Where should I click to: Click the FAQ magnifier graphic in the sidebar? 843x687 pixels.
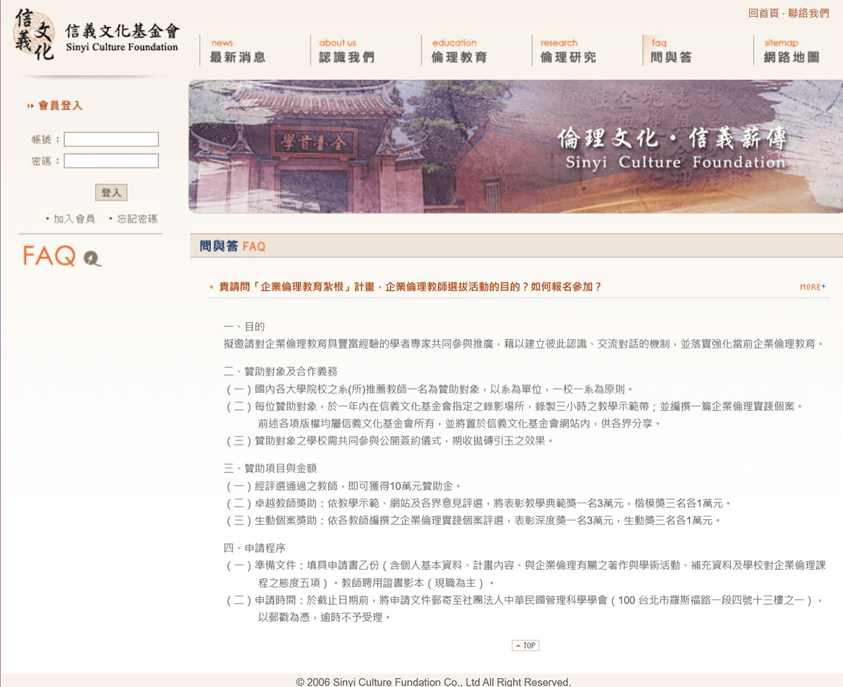click(62, 256)
